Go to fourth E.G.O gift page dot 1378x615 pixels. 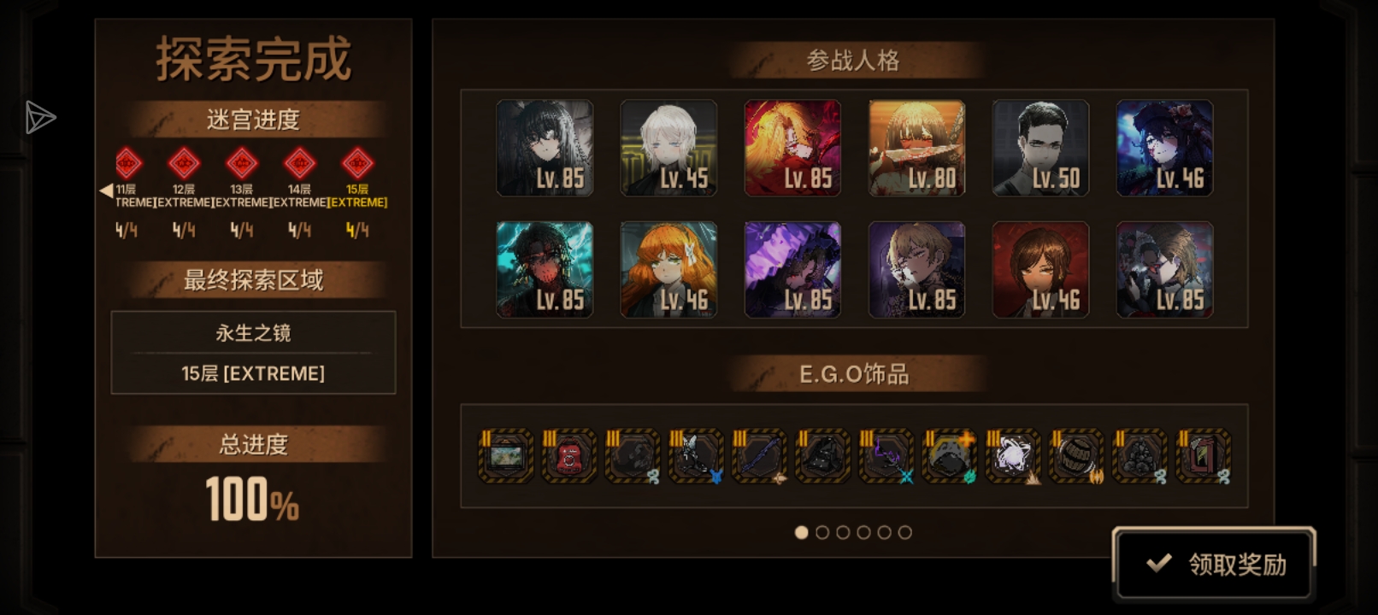click(x=863, y=532)
